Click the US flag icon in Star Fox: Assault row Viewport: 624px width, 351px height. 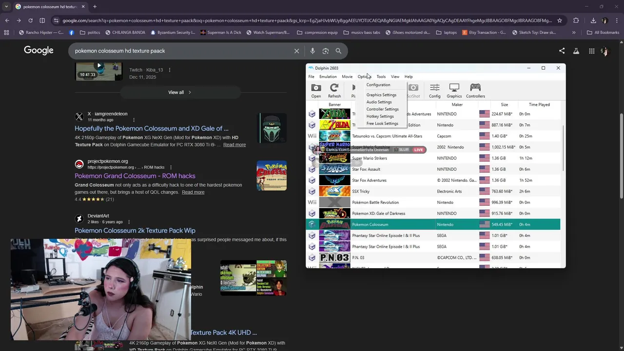tap(484, 169)
